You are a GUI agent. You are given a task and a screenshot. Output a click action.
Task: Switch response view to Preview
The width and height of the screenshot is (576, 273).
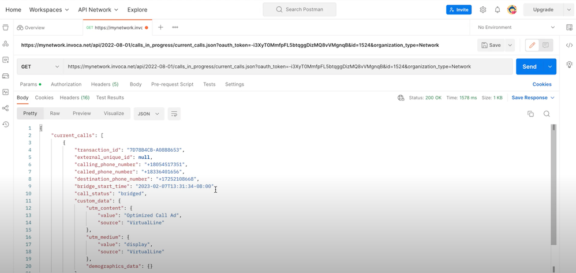pos(81,114)
